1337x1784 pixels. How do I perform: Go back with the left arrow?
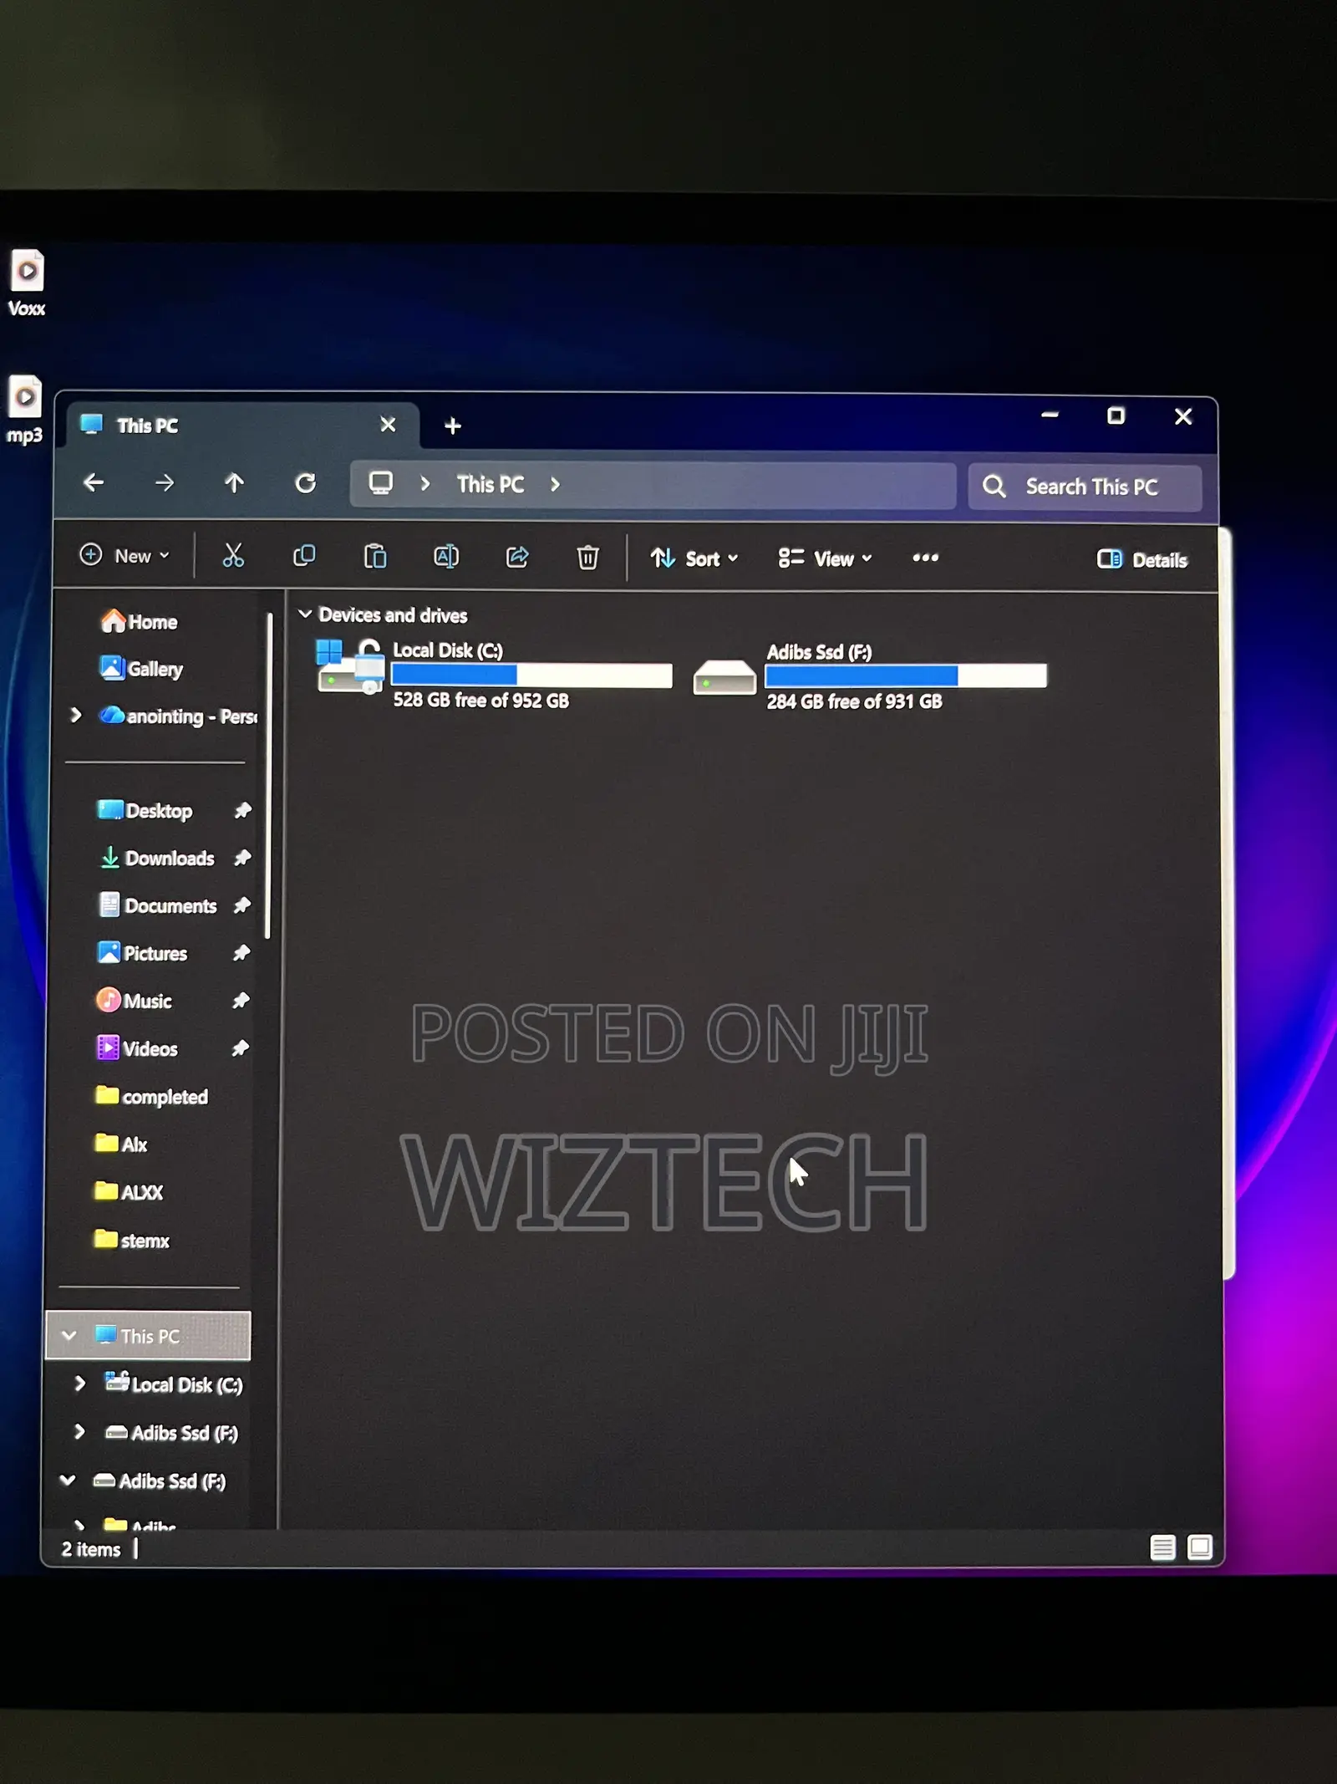(94, 482)
